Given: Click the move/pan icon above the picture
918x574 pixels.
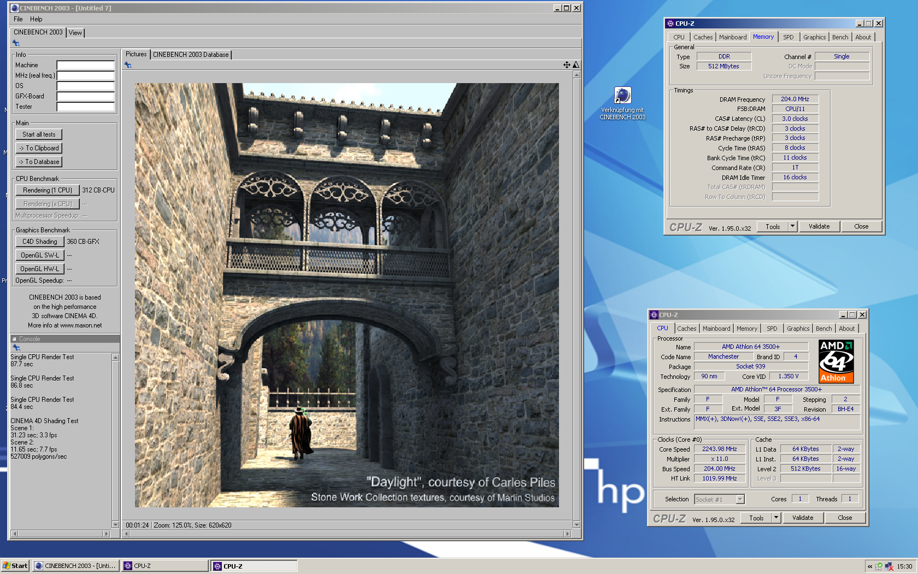Looking at the screenshot, I should (567, 65).
